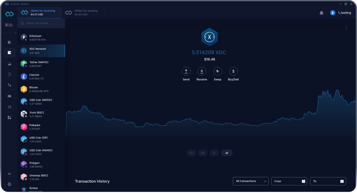This screenshot has height=193, width=357.
Task: Select Tether (MATIC) in the asset list
Action: click(x=41, y=64)
